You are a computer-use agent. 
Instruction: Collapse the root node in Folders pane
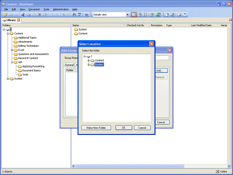[x=4, y=30]
